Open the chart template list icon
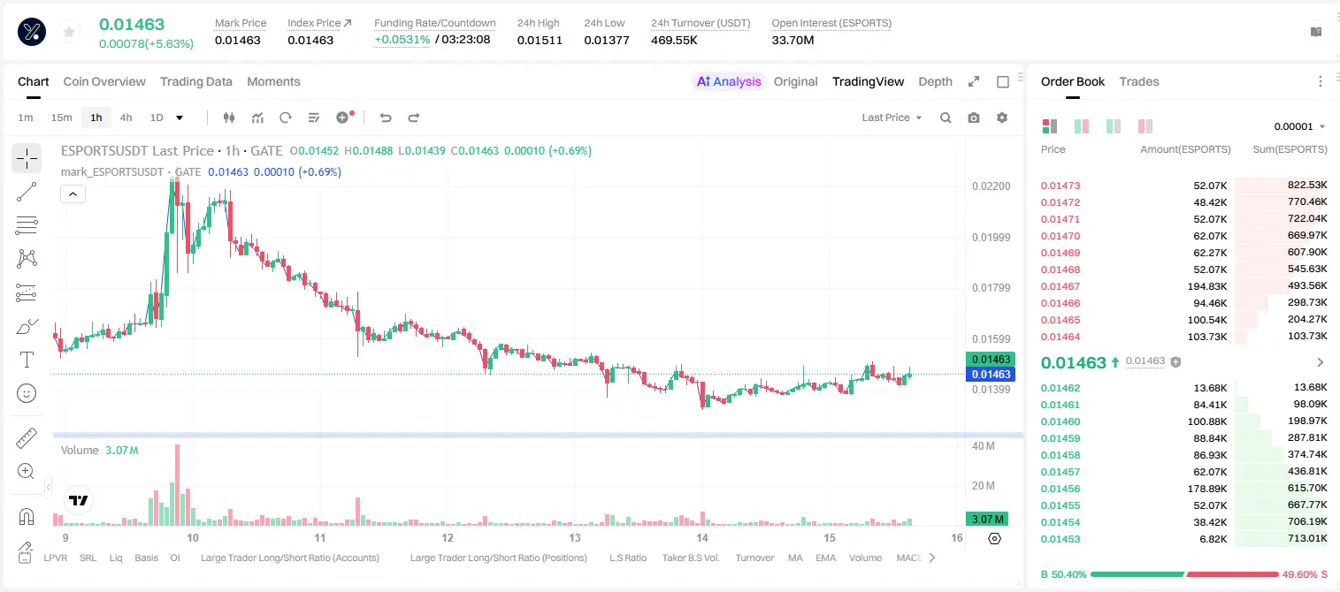 (x=314, y=118)
